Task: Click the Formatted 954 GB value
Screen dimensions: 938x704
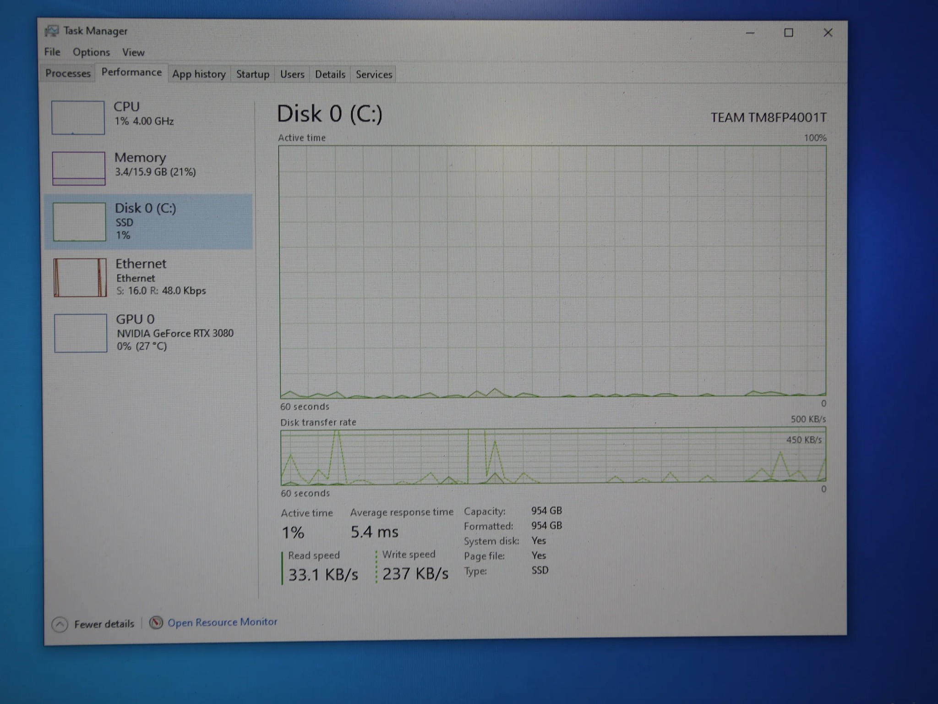Action: coord(546,526)
